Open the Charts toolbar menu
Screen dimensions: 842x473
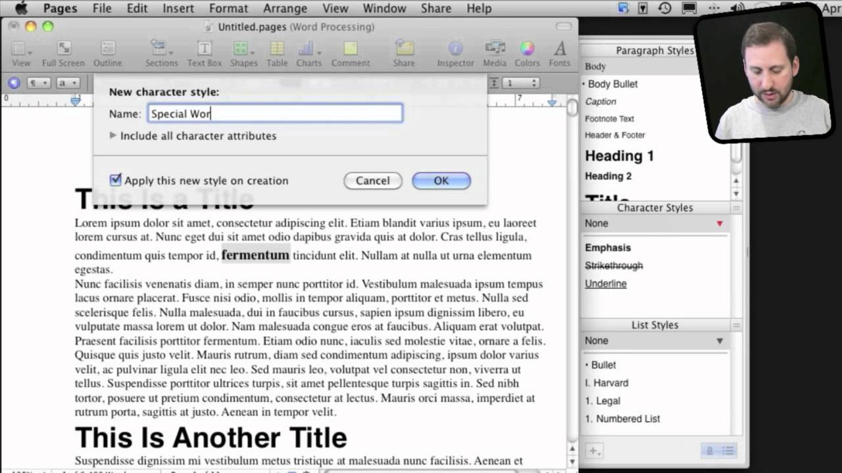pyautogui.click(x=309, y=54)
